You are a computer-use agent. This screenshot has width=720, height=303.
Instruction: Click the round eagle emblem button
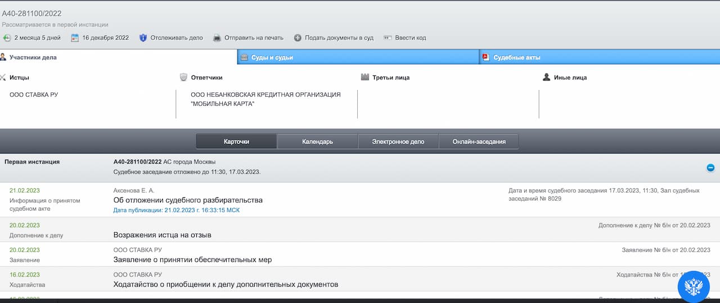point(694,287)
